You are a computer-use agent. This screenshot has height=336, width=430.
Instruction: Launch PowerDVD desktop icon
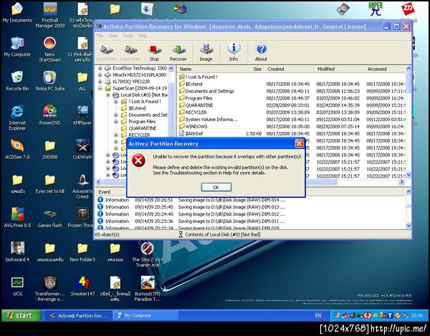coord(49,115)
